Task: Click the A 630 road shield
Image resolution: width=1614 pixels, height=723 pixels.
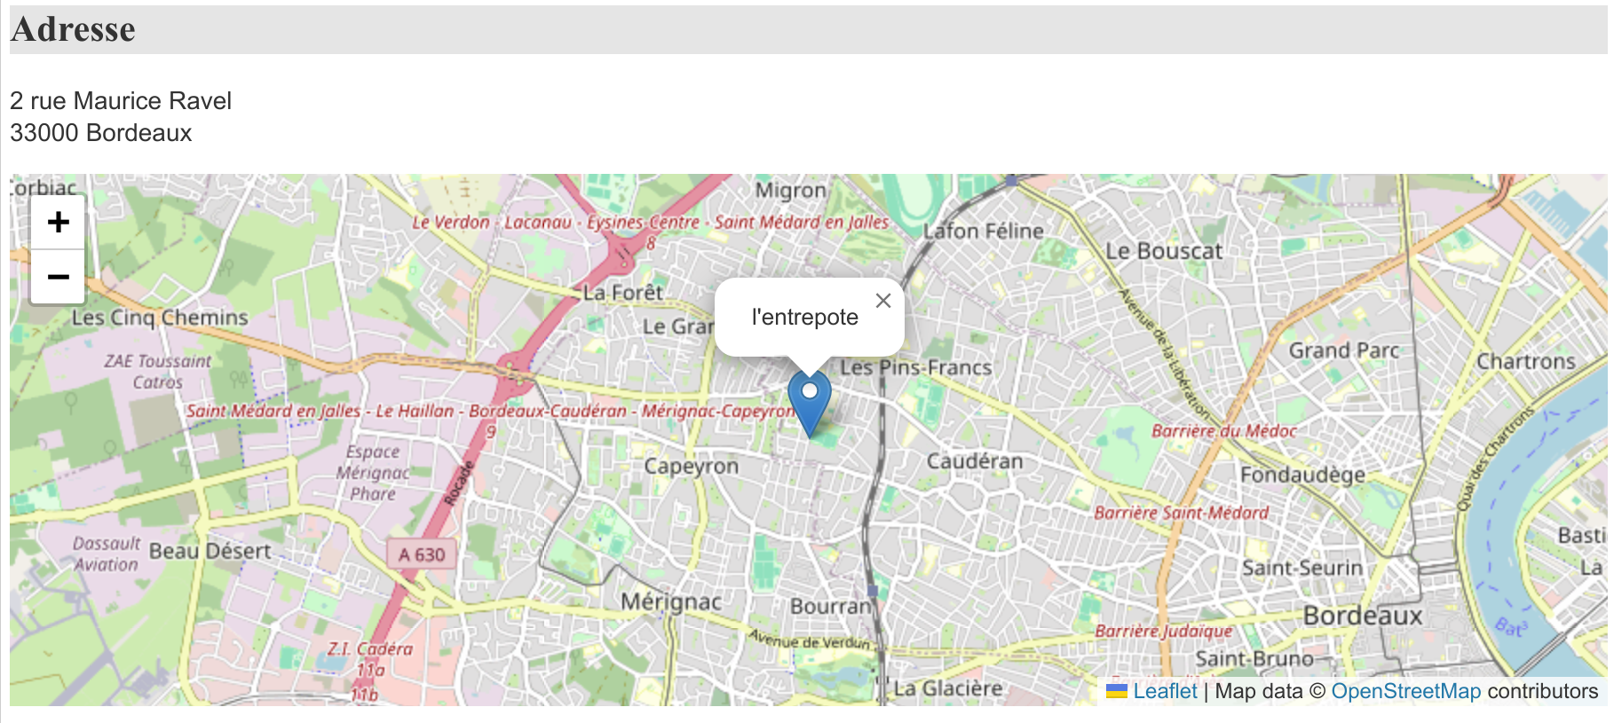Action: point(421,554)
